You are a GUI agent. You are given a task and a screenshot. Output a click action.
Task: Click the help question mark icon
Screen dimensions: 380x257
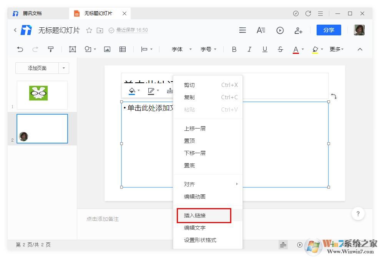tap(358, 214)
